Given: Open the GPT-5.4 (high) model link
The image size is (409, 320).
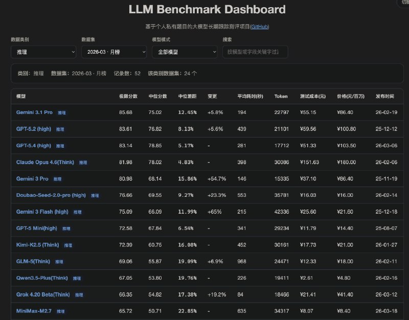Looking at the screenshot, I should click(x=34, y=146).
